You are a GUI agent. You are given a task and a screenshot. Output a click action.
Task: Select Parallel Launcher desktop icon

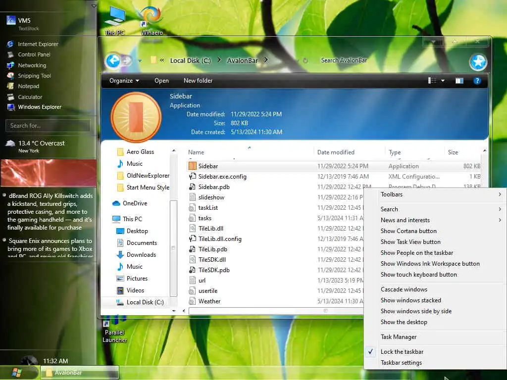pos(114,330)
